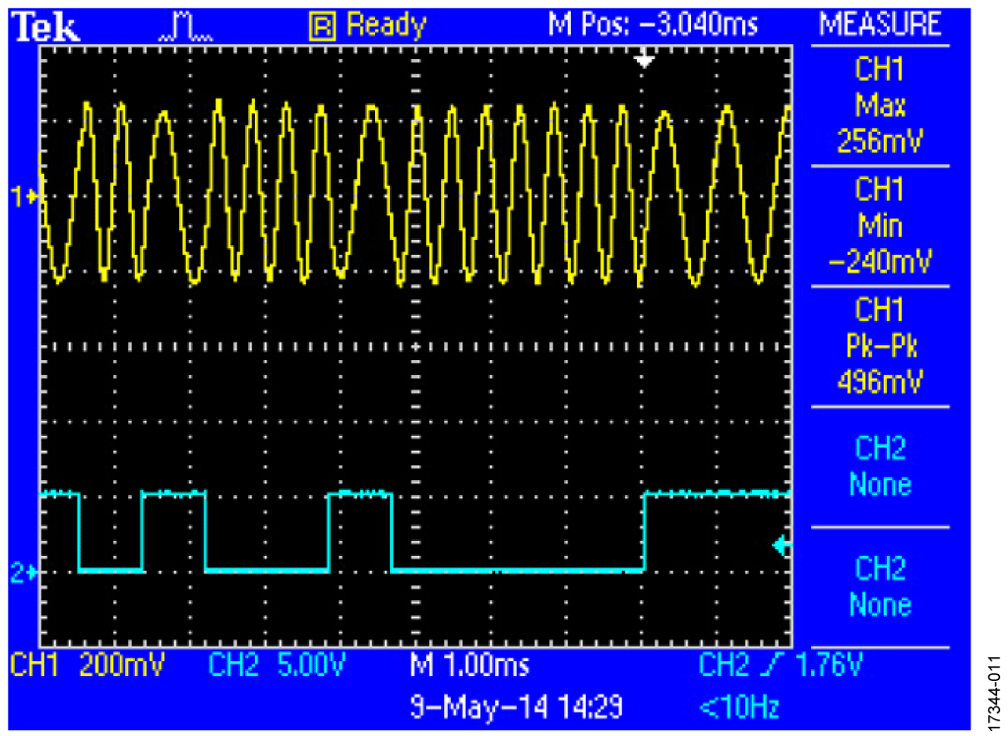Screen dimensions: 1008x736
Task: Click the Tek logo
Action: click(x=45, y=27)
